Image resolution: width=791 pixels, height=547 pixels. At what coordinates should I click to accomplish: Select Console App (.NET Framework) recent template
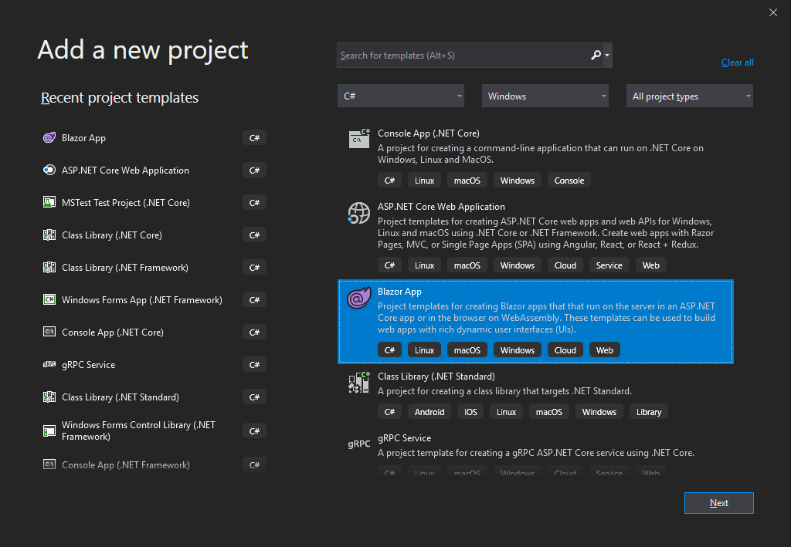(x=154, y=464)
